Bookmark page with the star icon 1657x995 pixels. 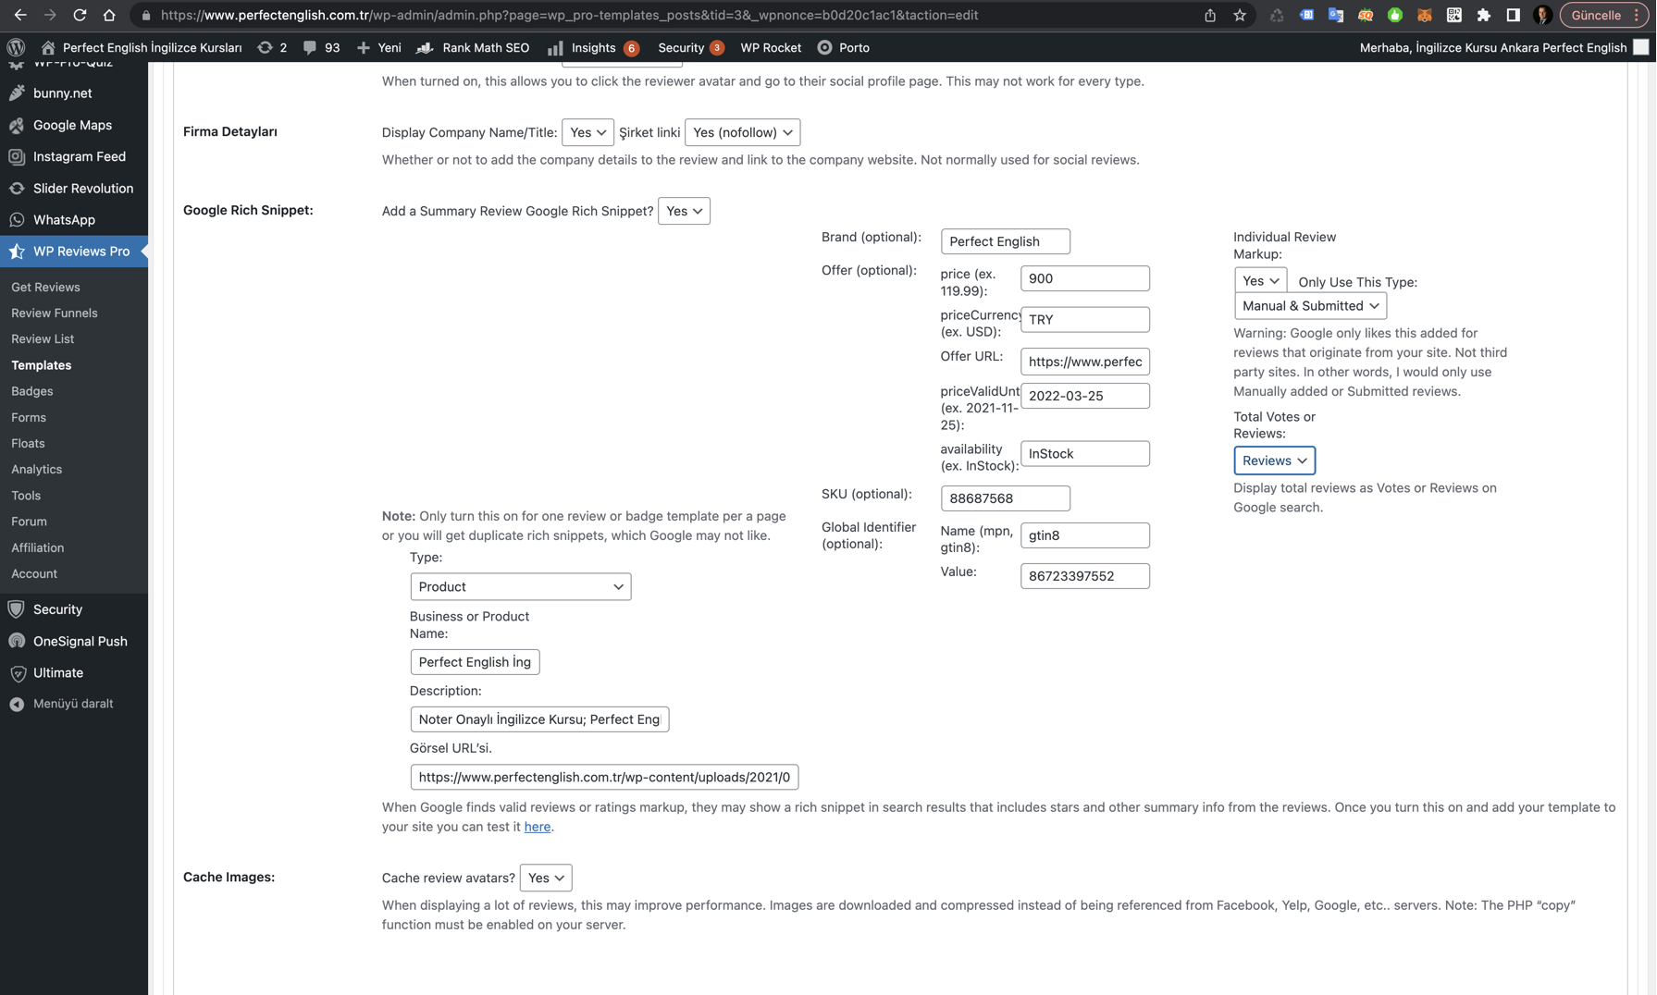[x=1240, y=15]
